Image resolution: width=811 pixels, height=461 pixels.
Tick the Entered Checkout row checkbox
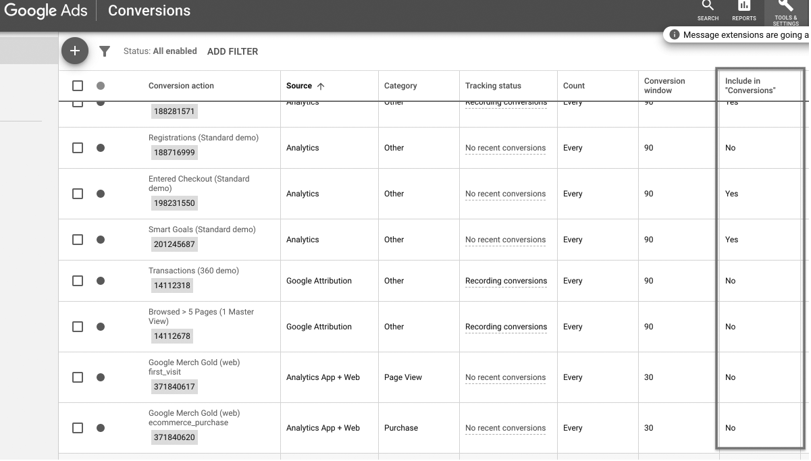78,194
